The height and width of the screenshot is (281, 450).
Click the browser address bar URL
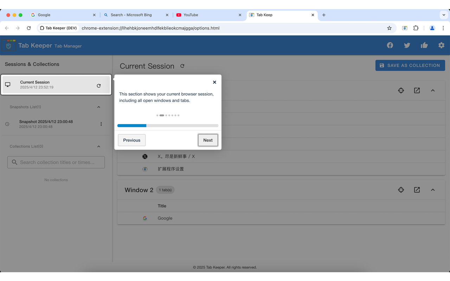coord(150,28)
